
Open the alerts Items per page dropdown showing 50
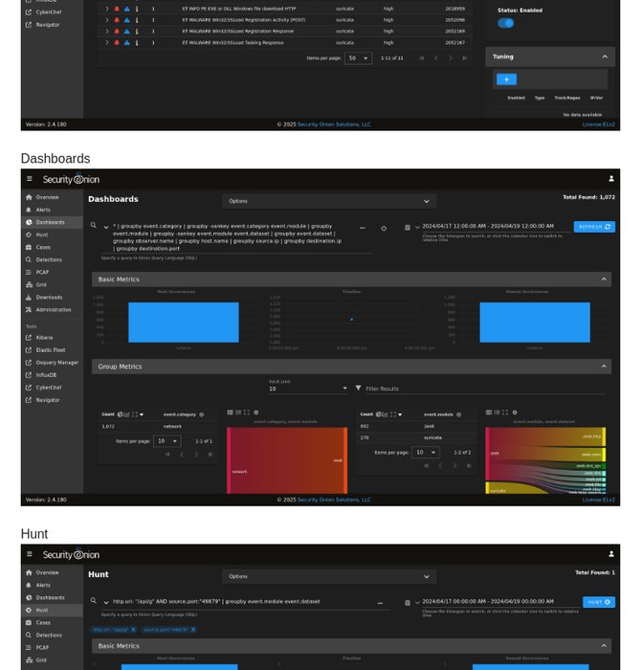[x=358, y=58]
